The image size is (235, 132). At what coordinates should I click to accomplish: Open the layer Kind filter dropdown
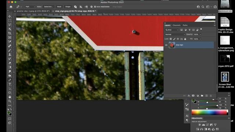172,30
